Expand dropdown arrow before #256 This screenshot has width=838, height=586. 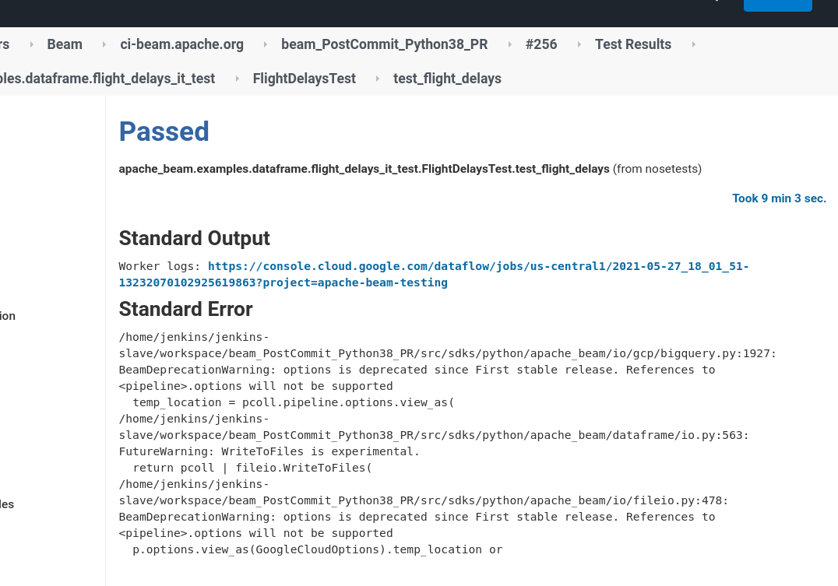pos(509,44)
